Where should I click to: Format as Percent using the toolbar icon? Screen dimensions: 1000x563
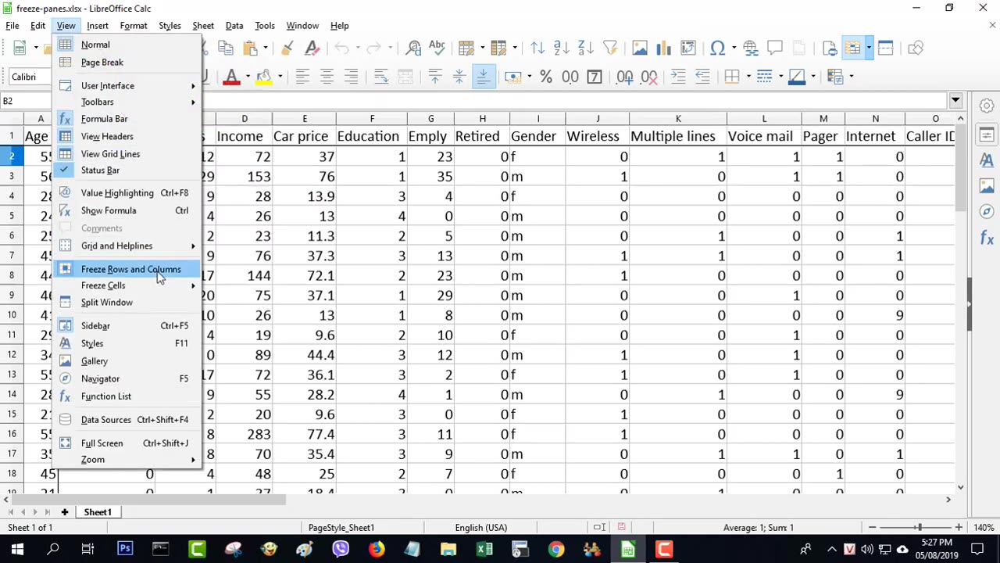pos(546,77)
